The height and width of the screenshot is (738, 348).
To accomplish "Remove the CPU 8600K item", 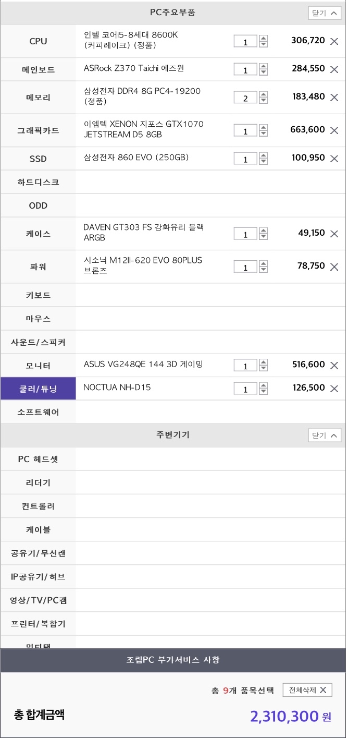I will 334,41.
